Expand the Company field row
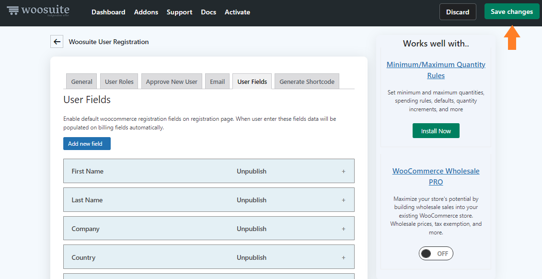Viewport: 542px width, 279px height. (x=344, y=229)
